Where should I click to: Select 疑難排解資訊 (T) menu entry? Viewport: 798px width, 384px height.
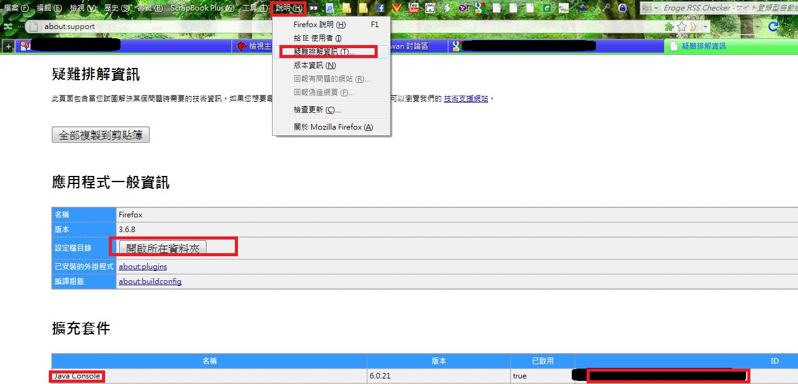point(324,52)
